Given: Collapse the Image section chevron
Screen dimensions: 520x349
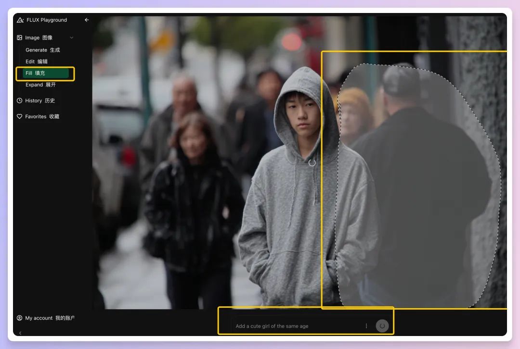Looking at the screenshot, I should (x=72, y=38).
